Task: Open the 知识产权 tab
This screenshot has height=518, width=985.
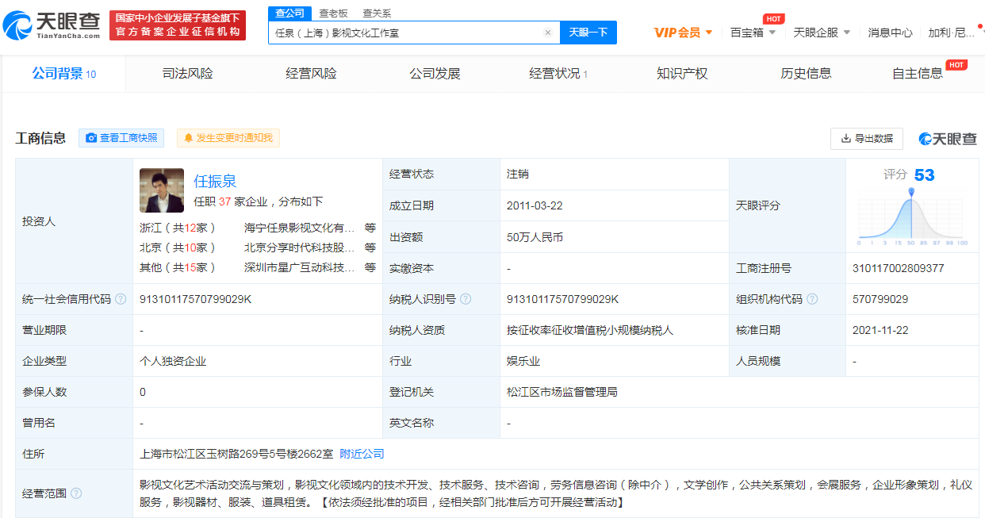Action: (x=682, y=74)
